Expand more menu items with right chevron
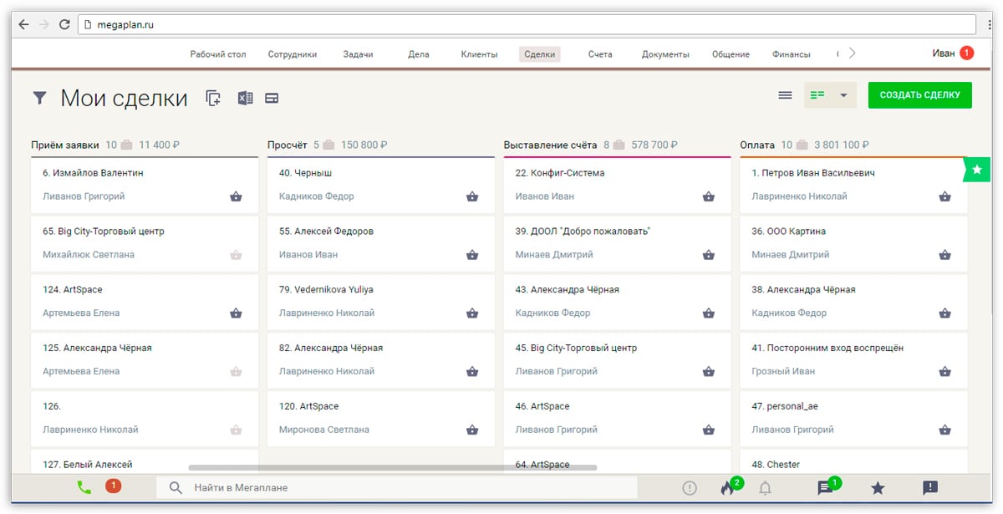1003x514 pixels. 852,53
